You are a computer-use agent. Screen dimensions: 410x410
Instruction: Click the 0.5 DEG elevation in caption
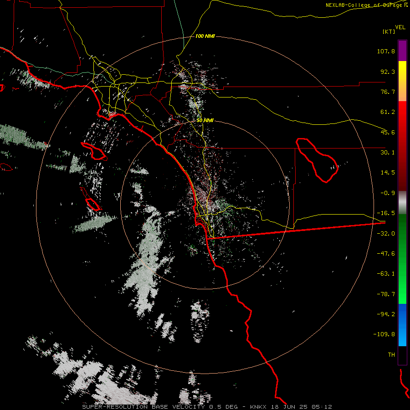click(x=223, y=407)
